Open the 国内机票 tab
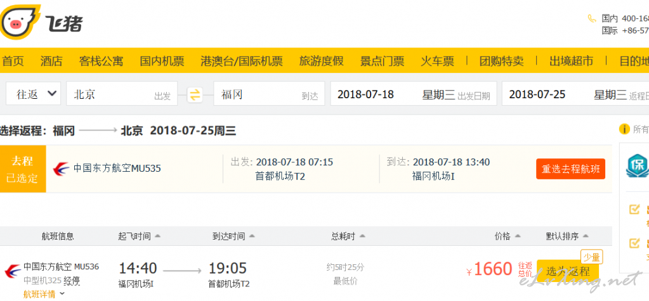 click(x=162, y=61)
